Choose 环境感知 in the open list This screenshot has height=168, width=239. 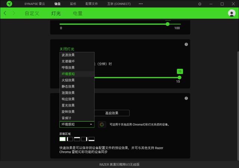77,74
